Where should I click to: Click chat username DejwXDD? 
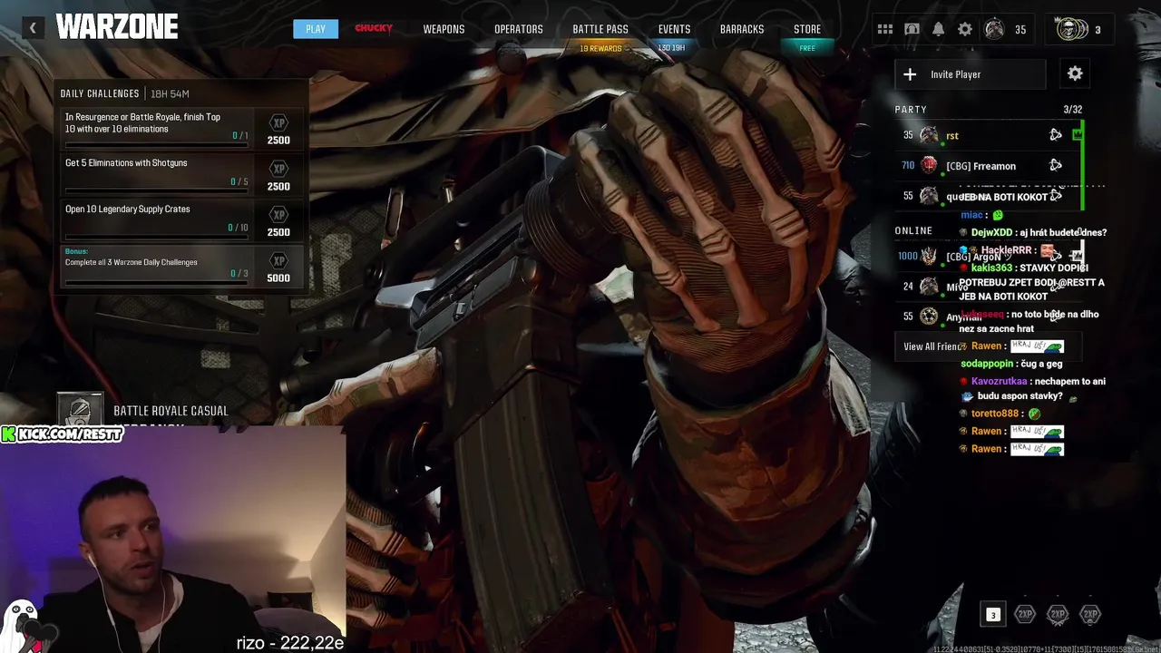[x=991, y=232]
